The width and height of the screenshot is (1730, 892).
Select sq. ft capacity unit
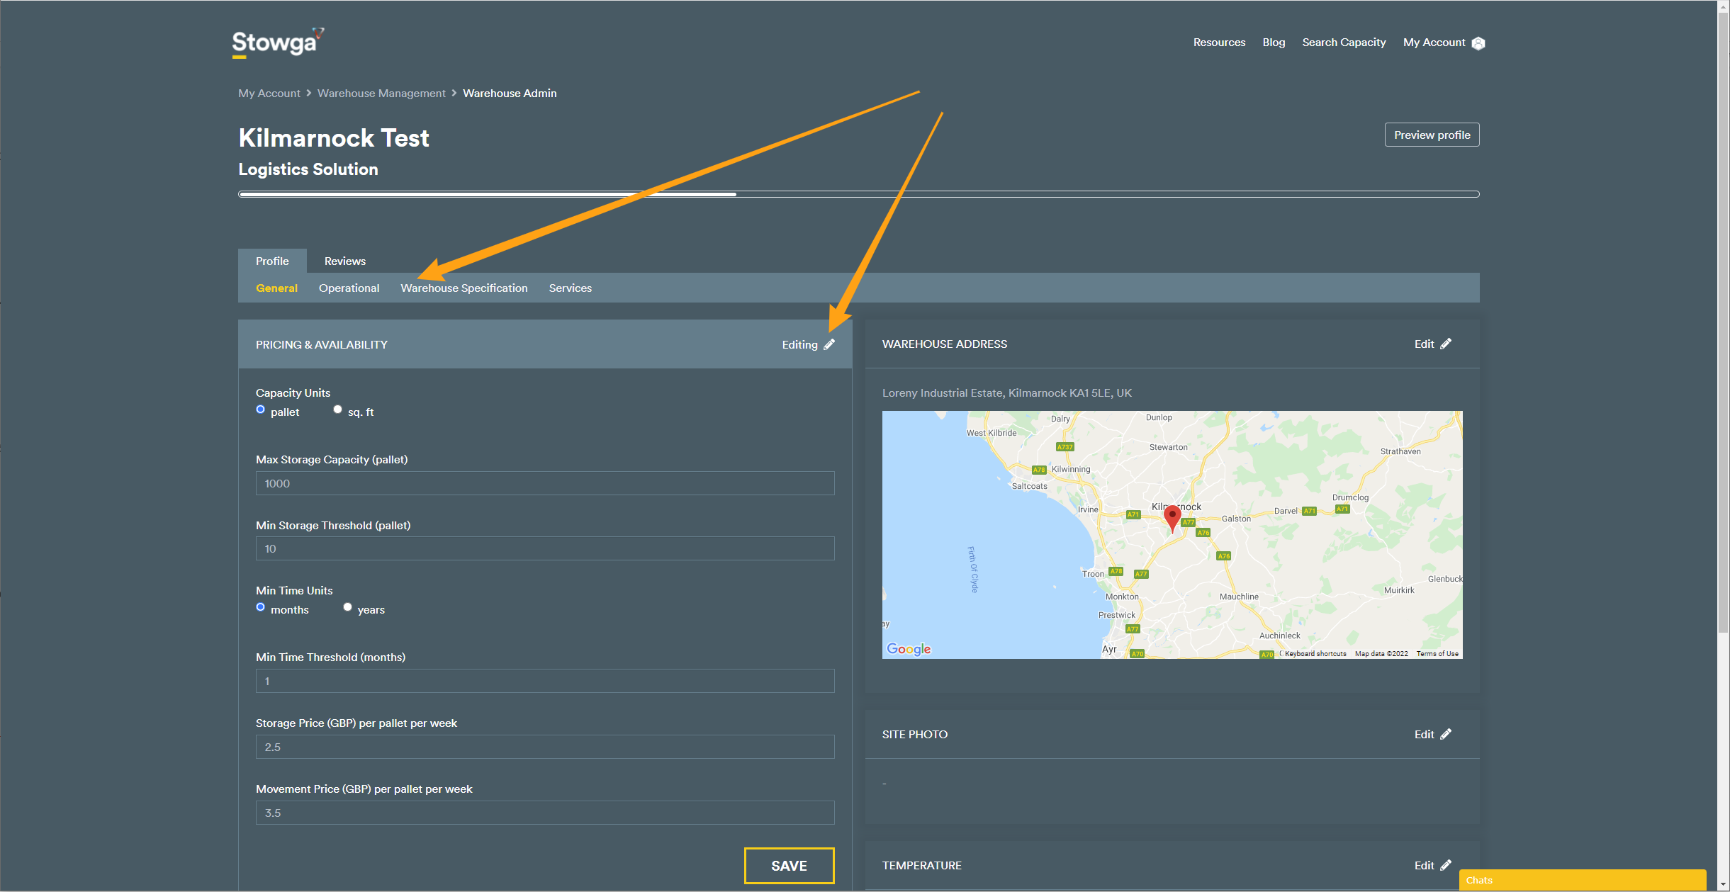point(338,410)
